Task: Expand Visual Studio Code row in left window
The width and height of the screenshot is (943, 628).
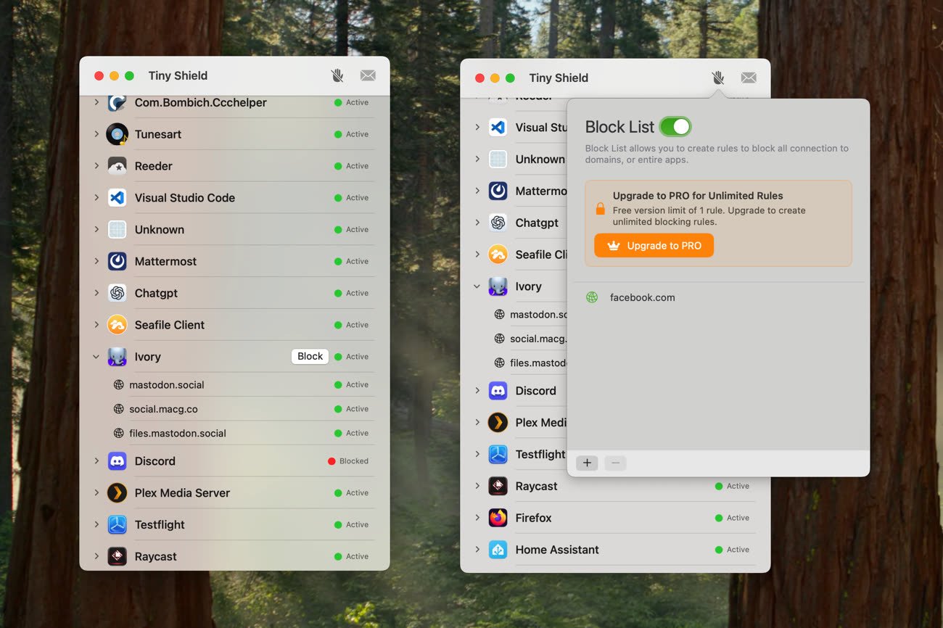Action: click(96, 198)
